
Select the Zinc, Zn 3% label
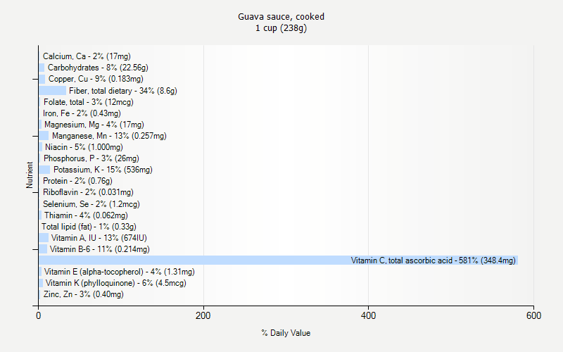pyautogui.click(x=84, y=294)
